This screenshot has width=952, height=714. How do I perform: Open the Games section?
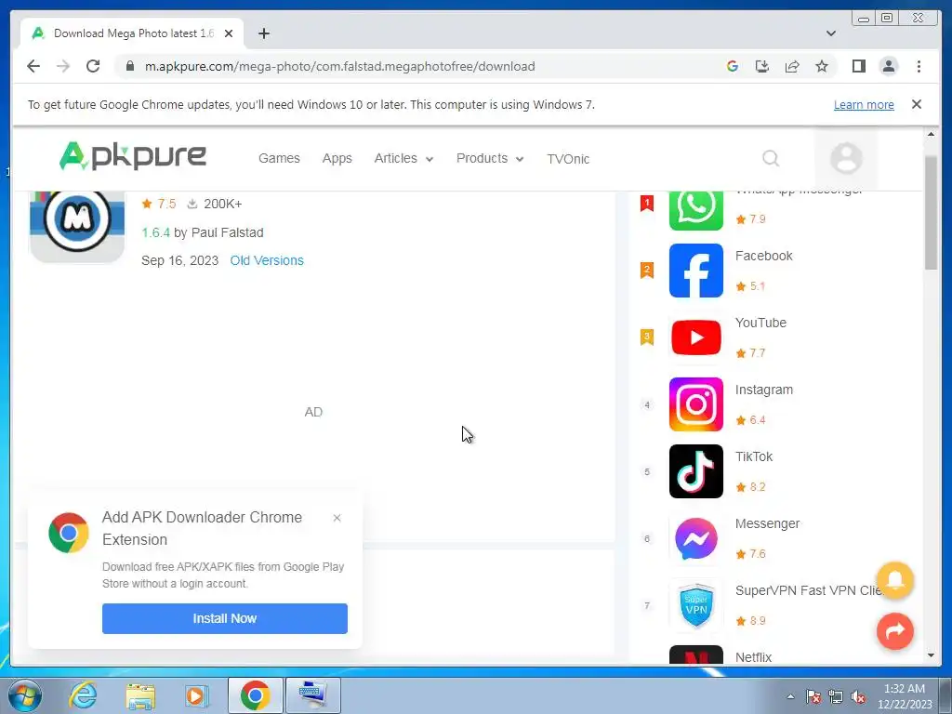279,158
